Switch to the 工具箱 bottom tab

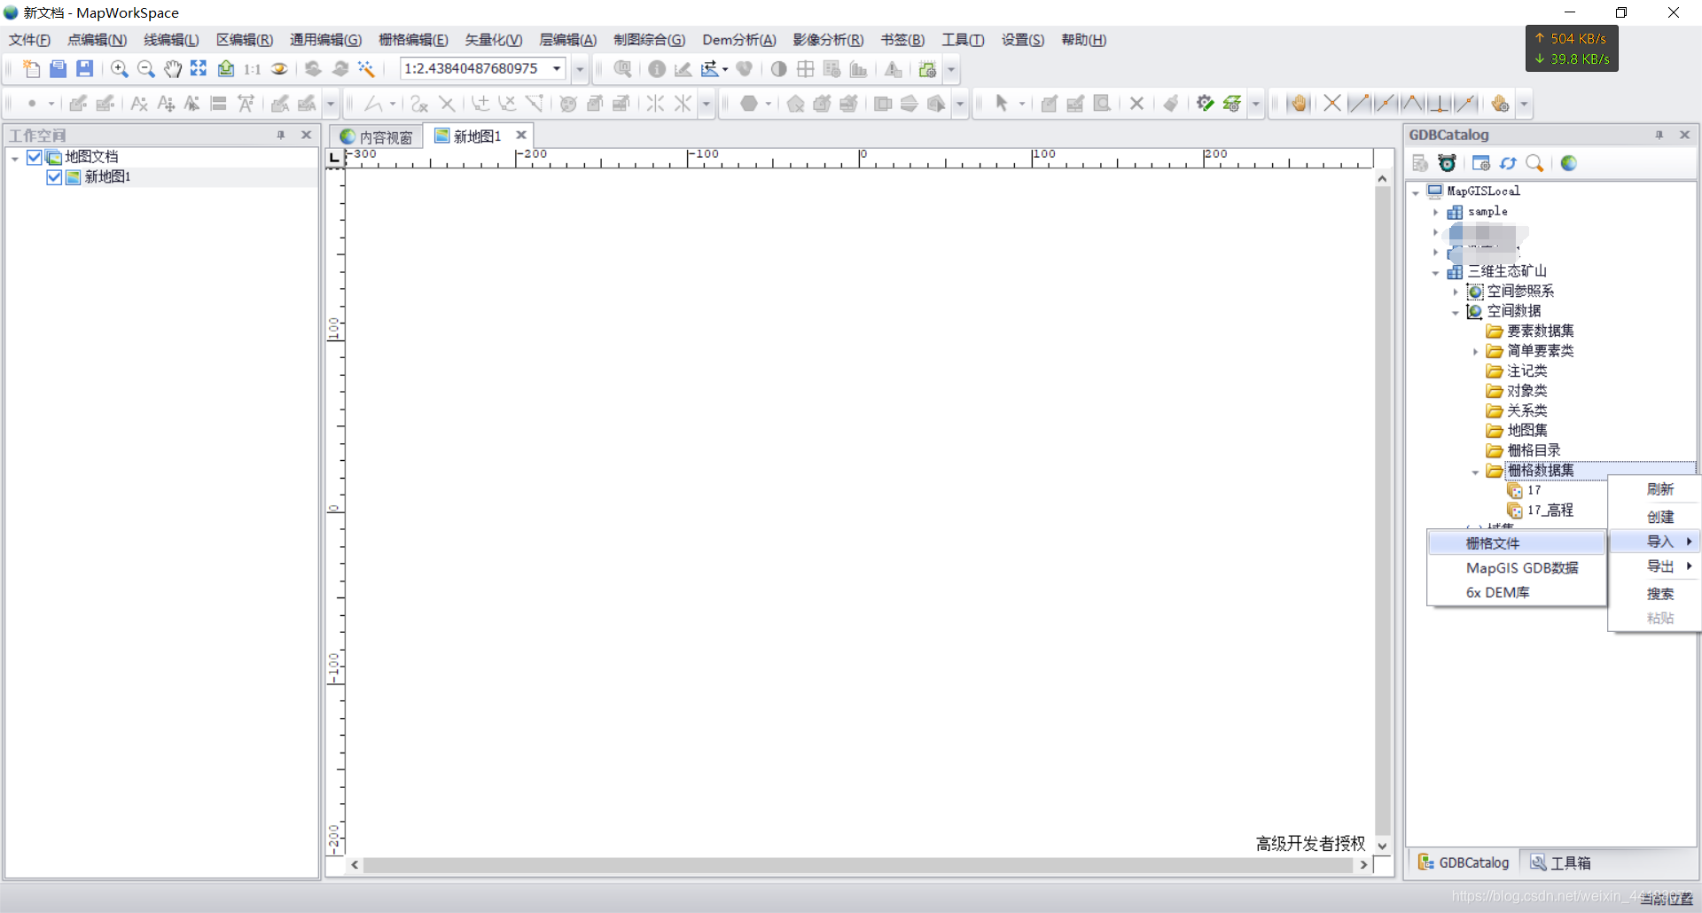1560,862
